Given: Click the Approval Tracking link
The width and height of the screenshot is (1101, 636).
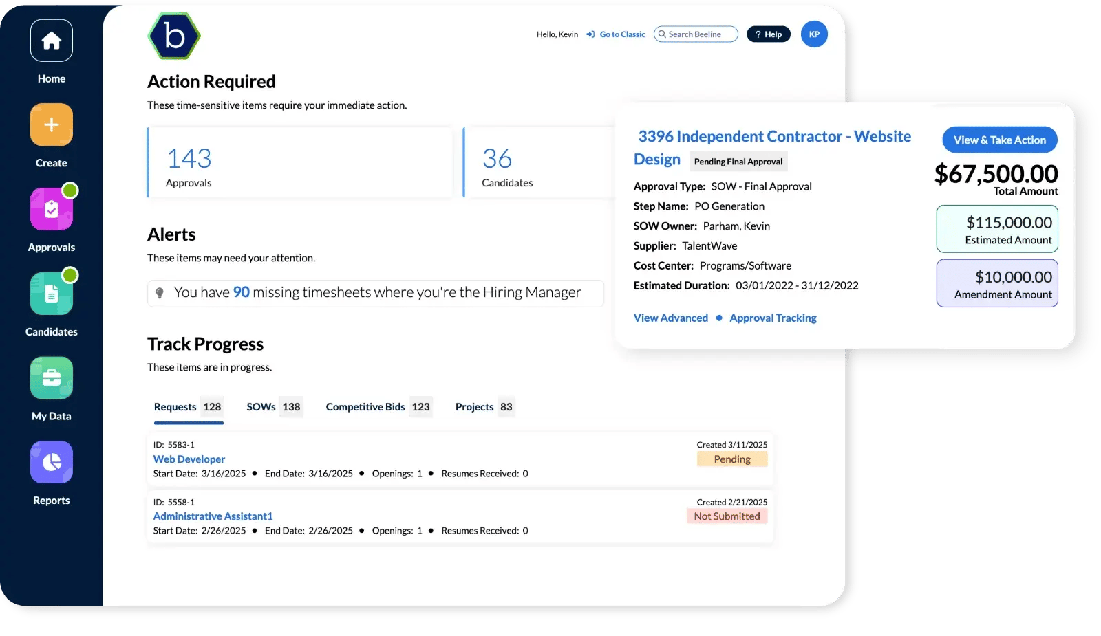Looking at the screenshot, I should [x=773, y=318].
